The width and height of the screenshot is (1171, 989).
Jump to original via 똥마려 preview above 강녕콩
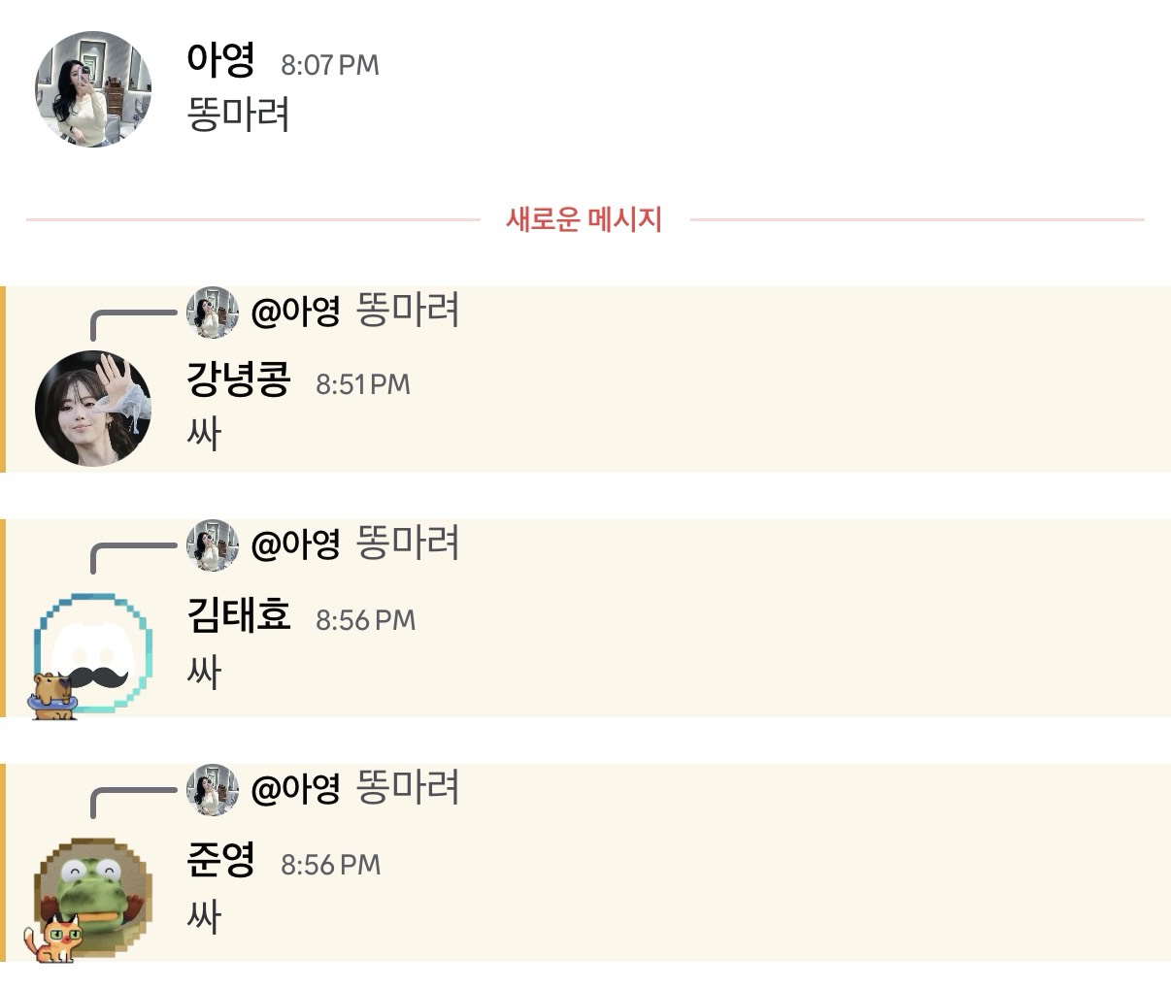click(x=408, y=311)
